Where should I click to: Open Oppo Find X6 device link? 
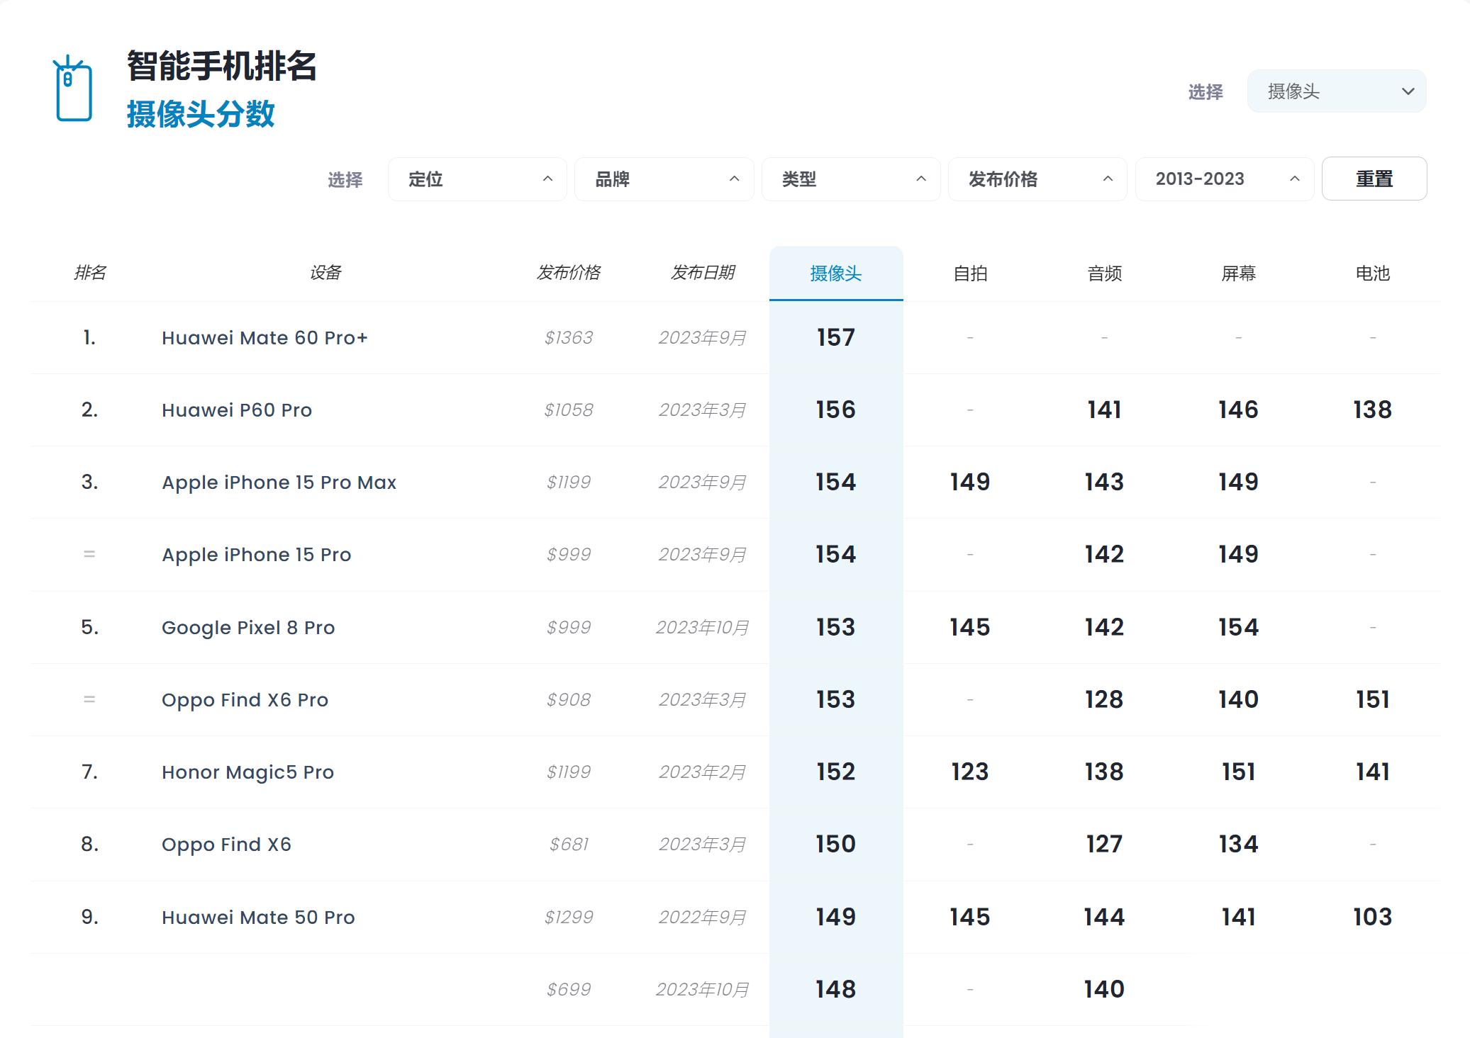point(226,845)
